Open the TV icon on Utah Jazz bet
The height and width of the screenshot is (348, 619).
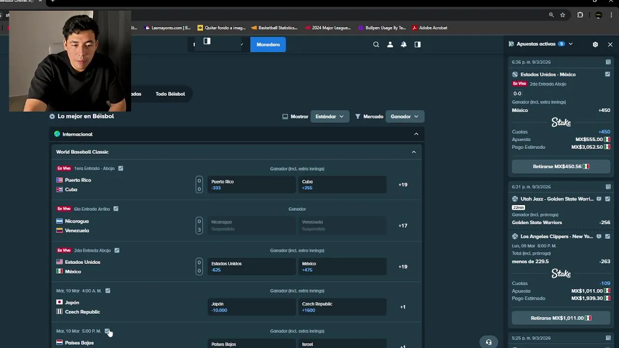pos(599,199)
